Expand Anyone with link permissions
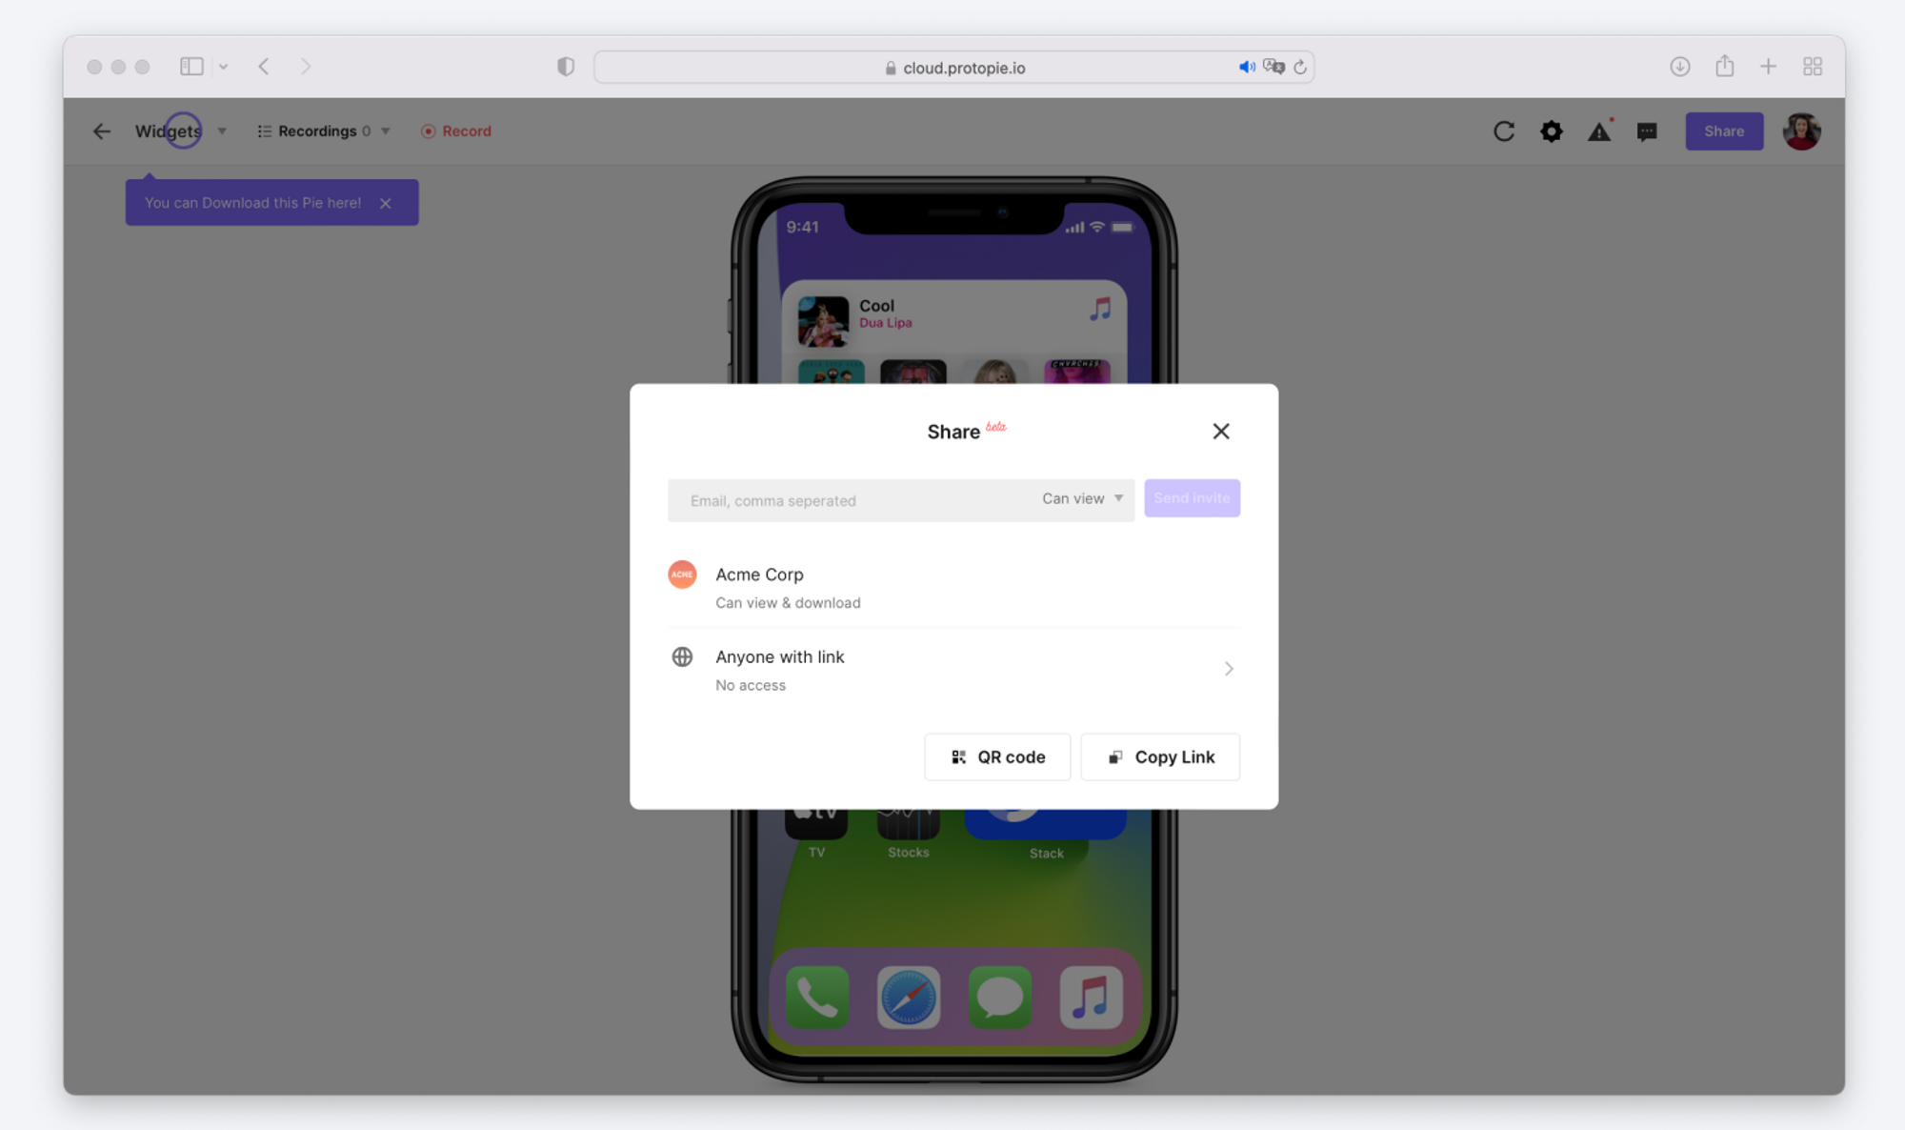Image resolution: width=1905 pixels, height=1130 pixels. pos(1226,669)
